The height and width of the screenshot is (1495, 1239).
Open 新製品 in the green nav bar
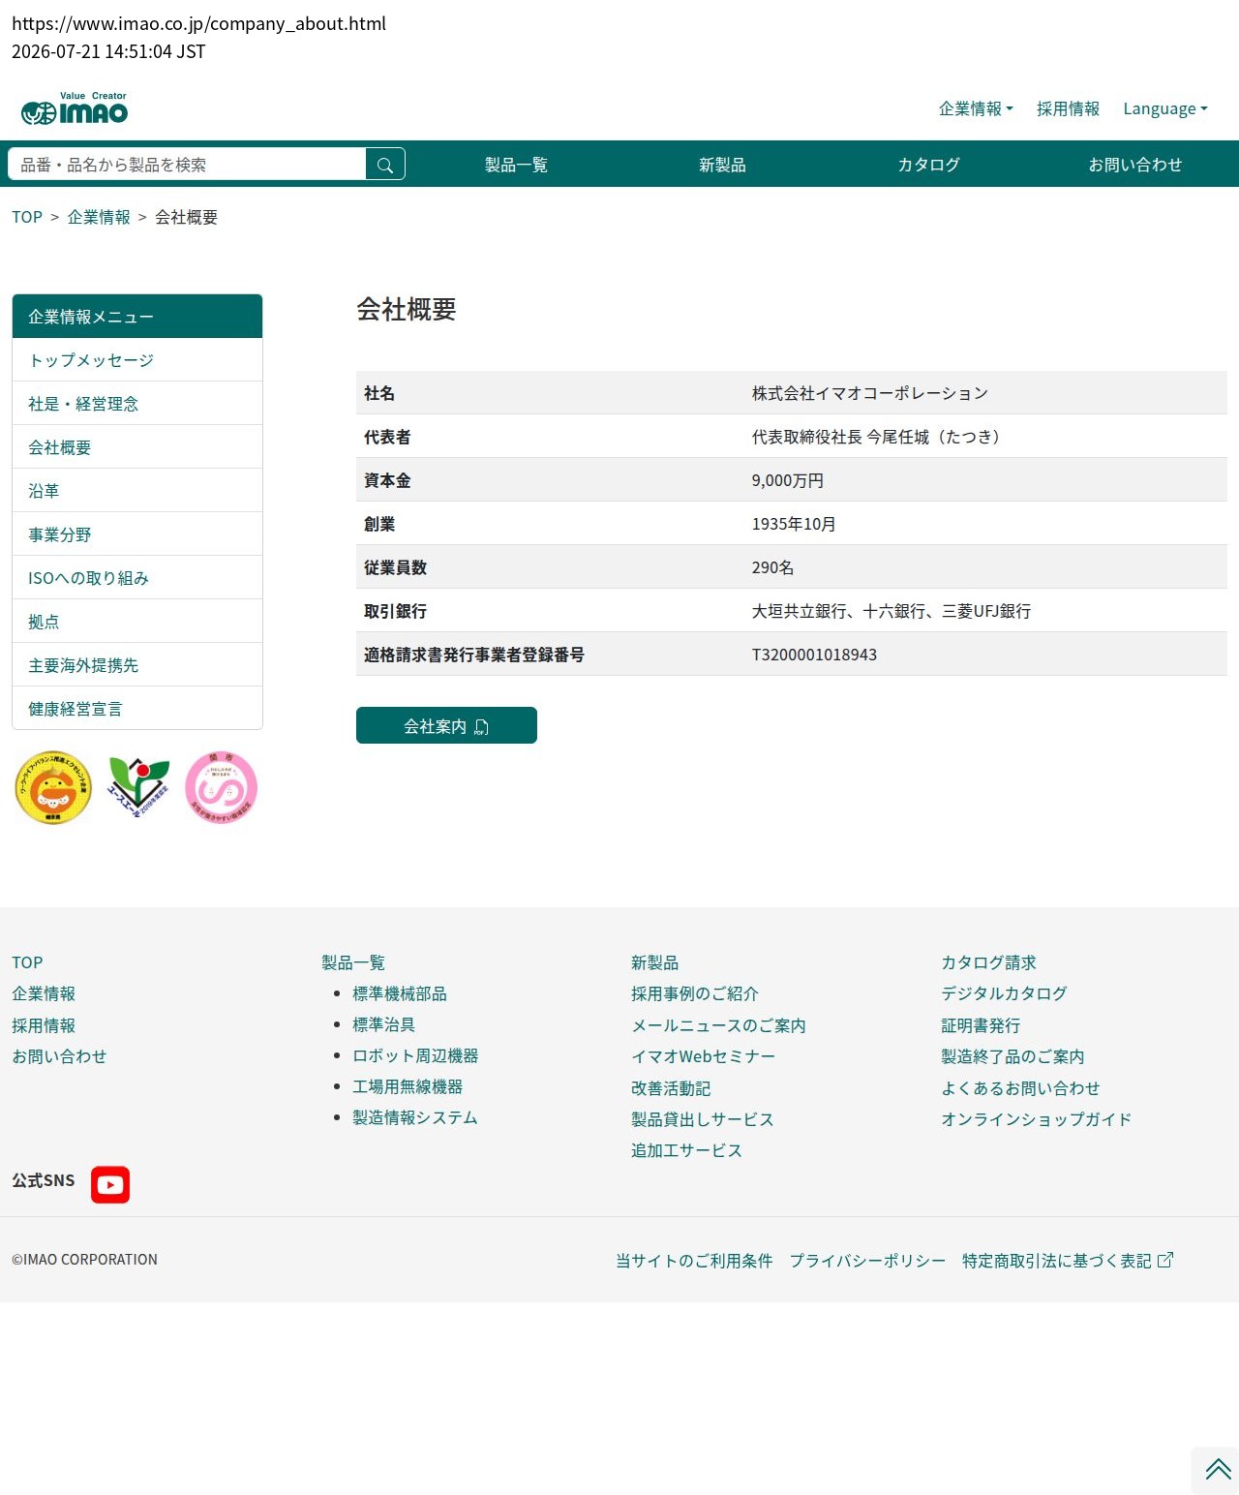coord(722,165)
